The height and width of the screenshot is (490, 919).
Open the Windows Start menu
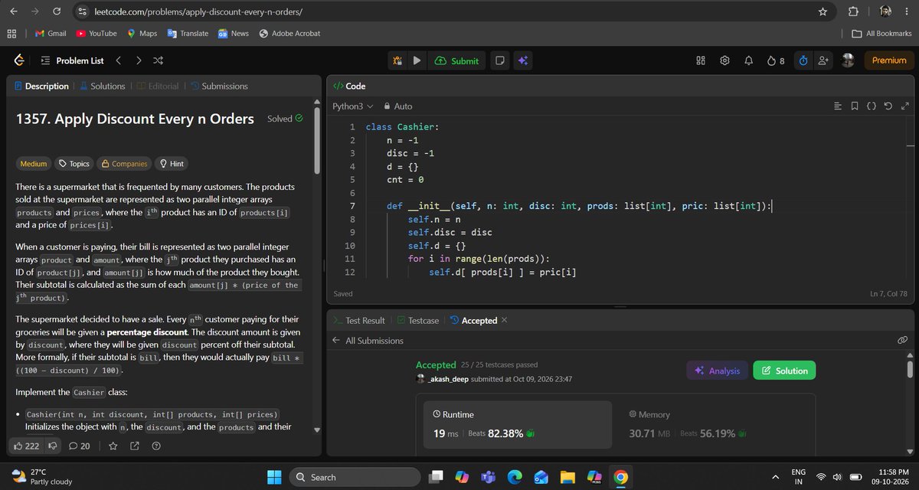tap(274, 477)
